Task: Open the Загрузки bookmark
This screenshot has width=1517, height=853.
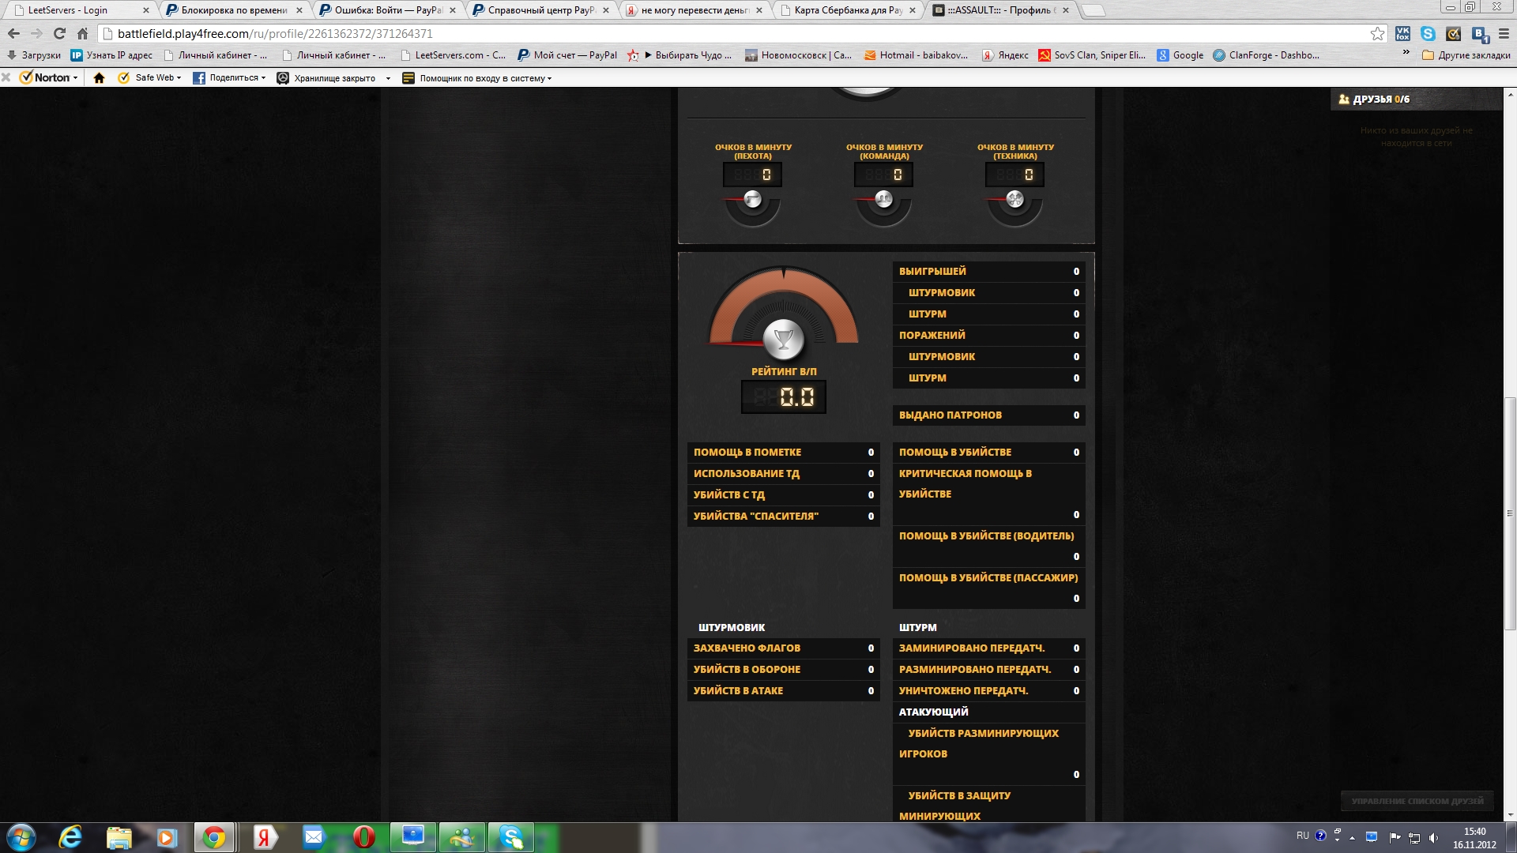Action: coord(33,55)
